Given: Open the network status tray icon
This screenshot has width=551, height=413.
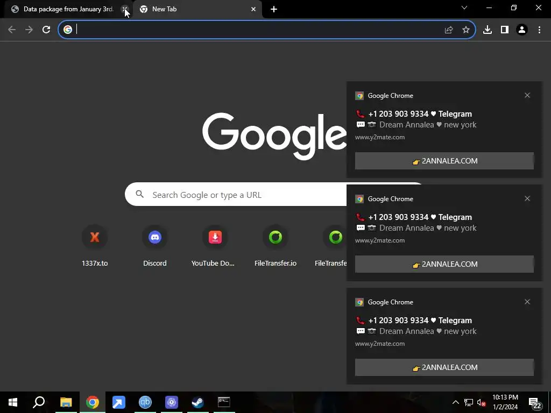Looking at the screenshot, I should tap(469, 402).
